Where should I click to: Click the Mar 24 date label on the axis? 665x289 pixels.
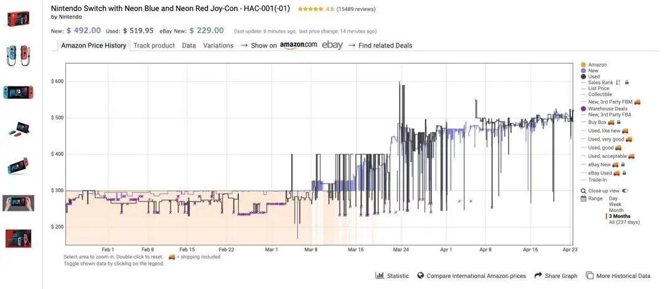click(401, 250)
